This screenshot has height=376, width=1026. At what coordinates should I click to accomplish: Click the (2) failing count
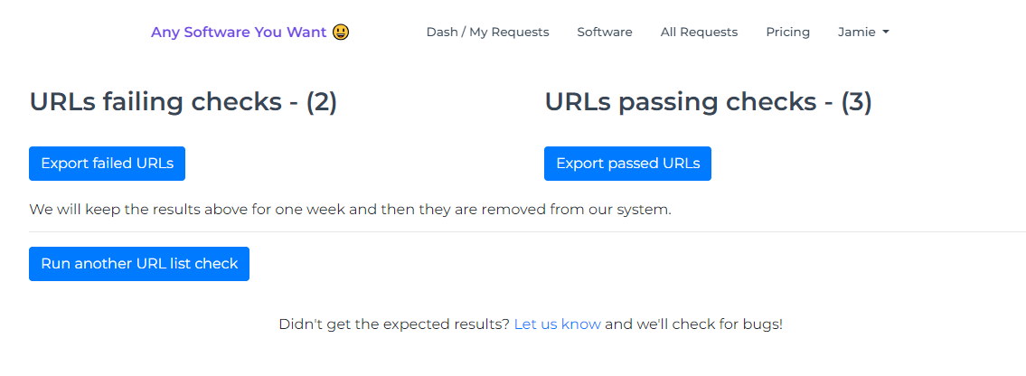pyautogui.click(x=321, y=102)
